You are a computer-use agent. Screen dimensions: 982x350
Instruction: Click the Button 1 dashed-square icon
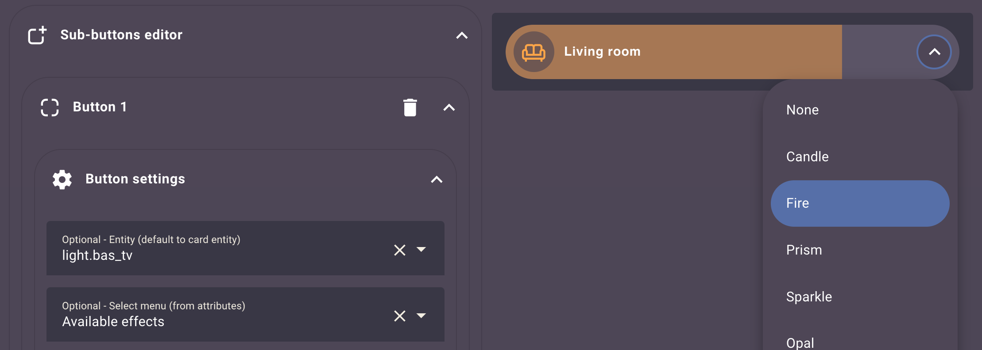(50, 107)
